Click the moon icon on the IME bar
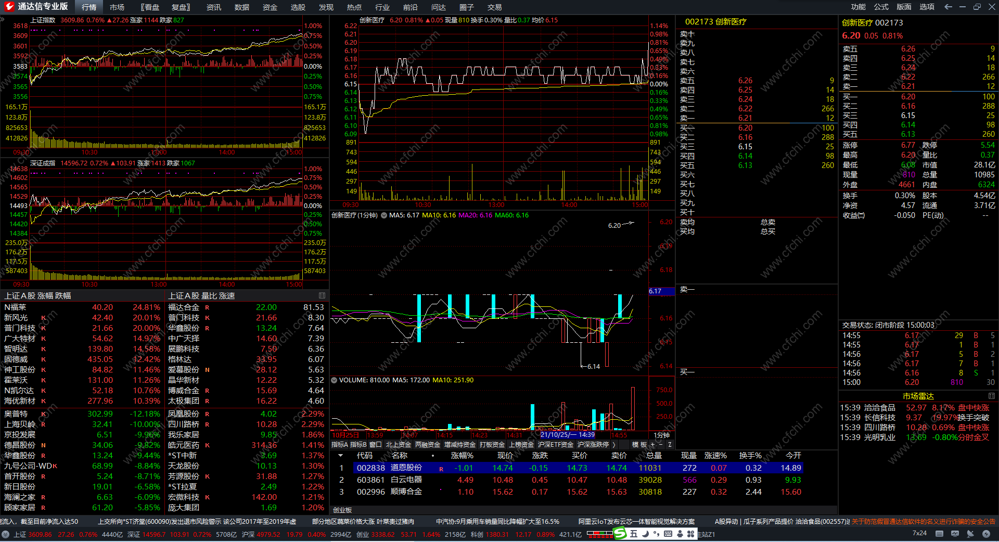Image resolution: width=999 pixels, height=542 pixels. [x=646, y=534]
